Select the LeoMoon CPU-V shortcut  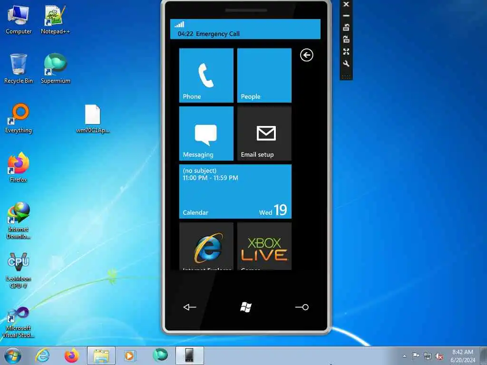click(19, 270)
